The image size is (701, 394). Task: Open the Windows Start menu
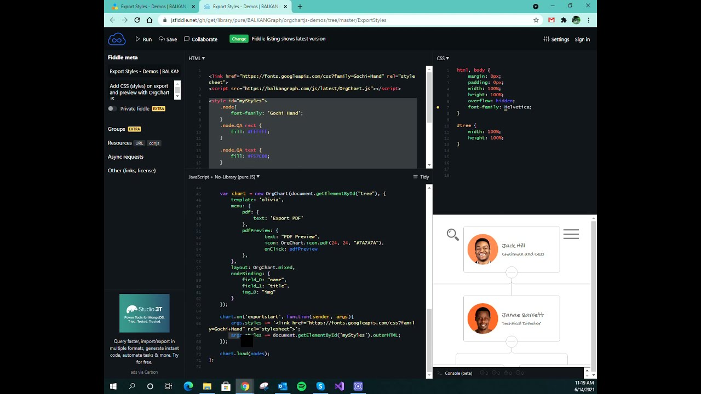pyautogui.click(x=113, y=386)
